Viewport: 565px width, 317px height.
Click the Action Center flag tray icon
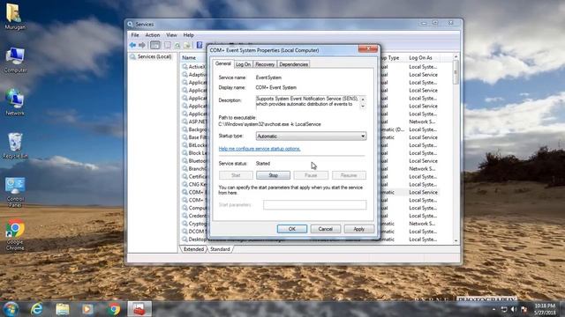524,309
